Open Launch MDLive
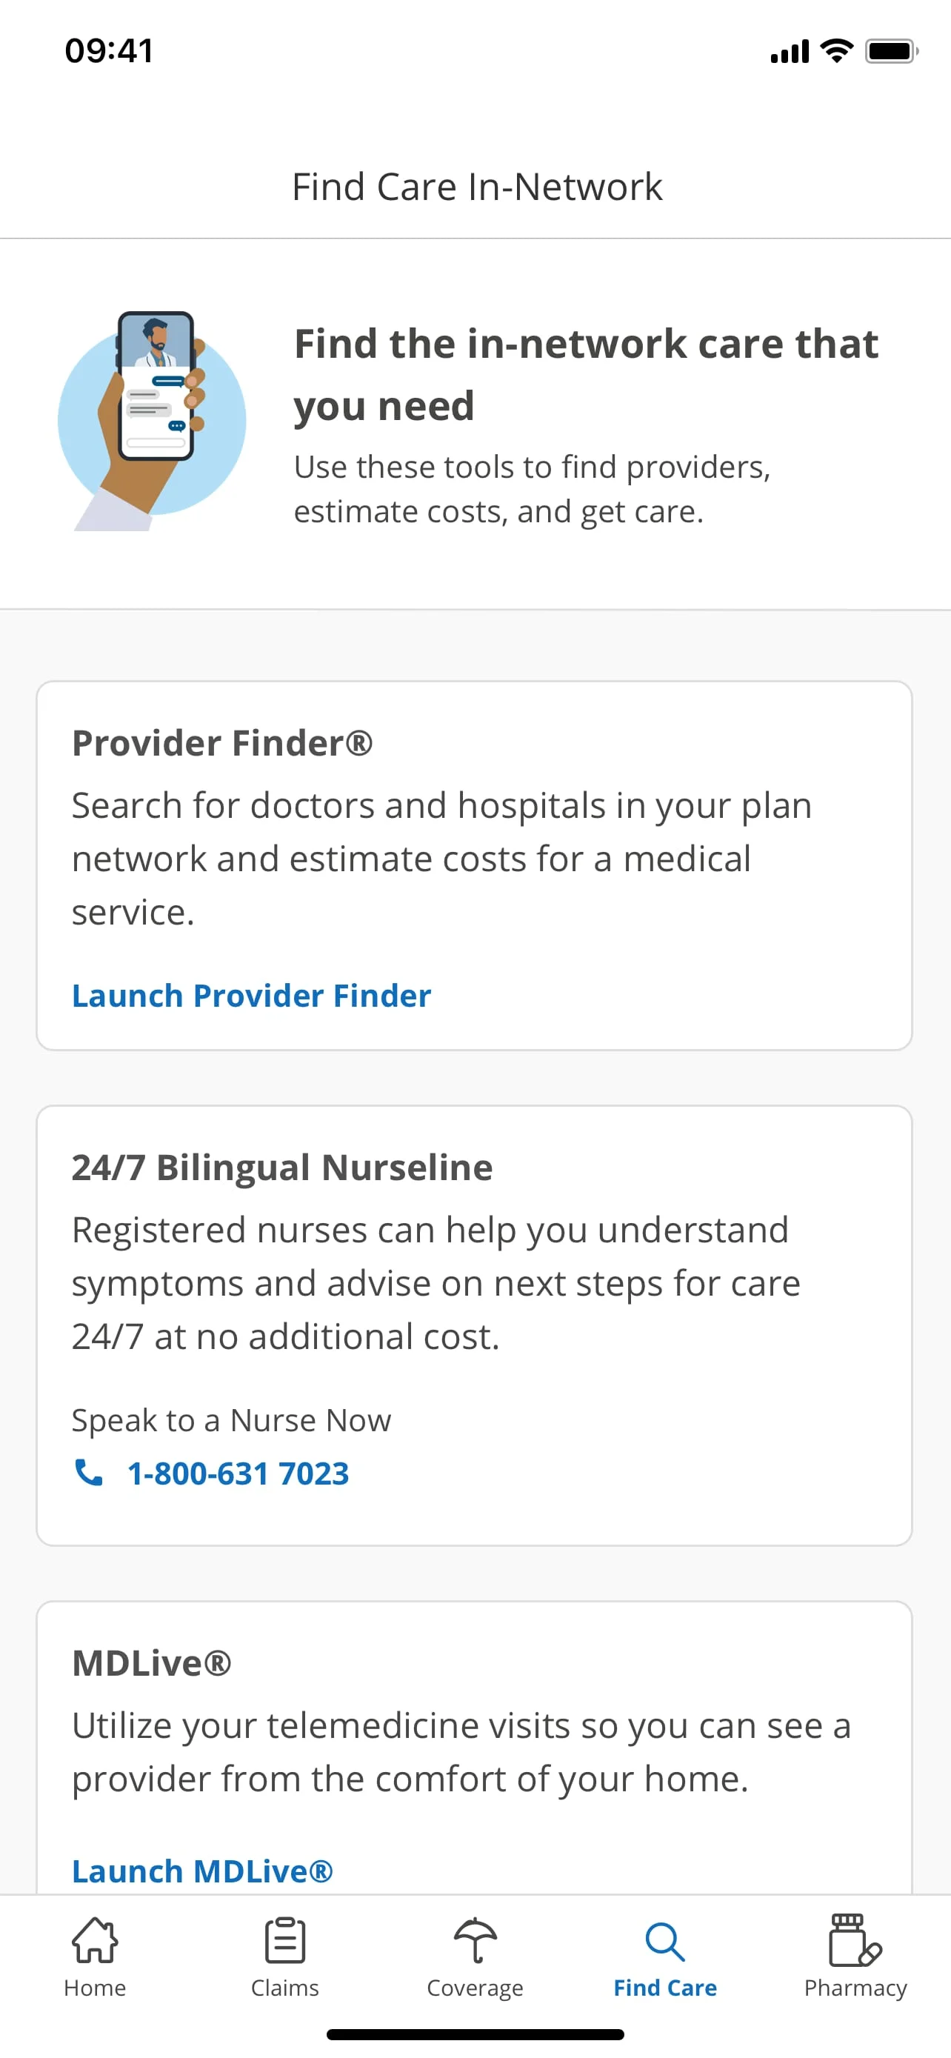Image resolution: width=951 pixels, height=2058 pixels. [x=203, y=1871]
